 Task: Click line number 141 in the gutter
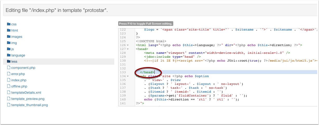click(123, 103)
